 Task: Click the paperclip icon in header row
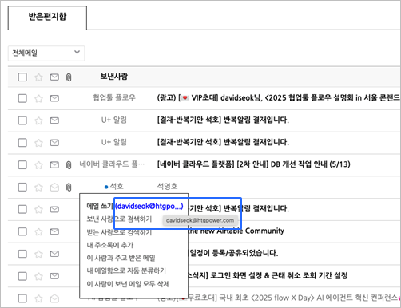(69, 77)
